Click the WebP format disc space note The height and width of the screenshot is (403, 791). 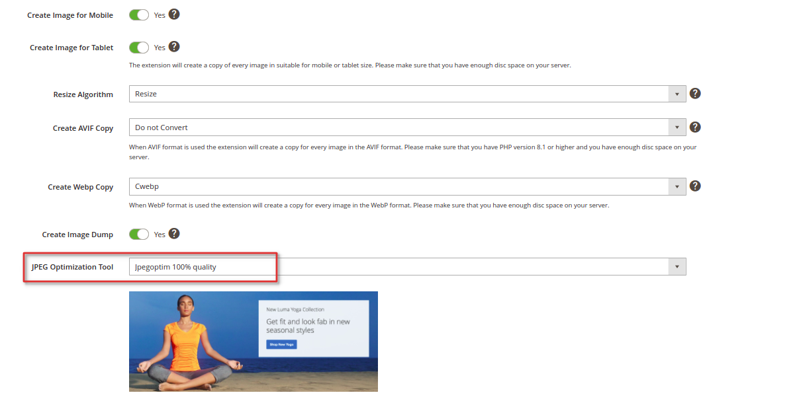369,205
